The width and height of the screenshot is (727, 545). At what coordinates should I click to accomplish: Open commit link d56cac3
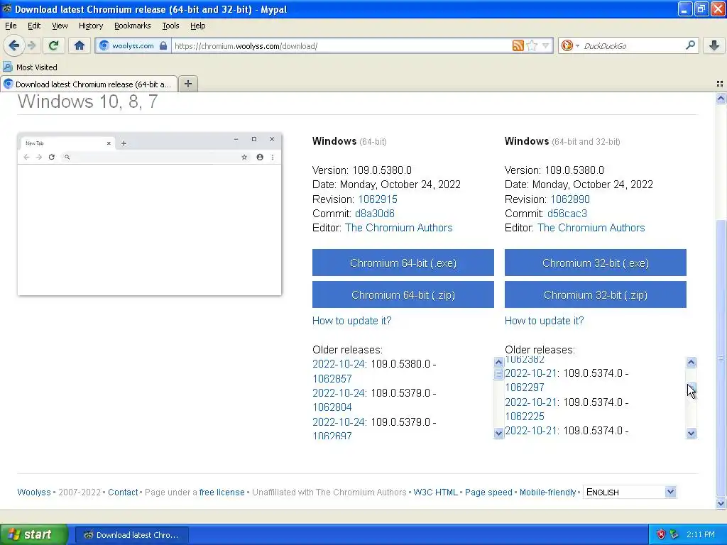pyautogui.click(x=567, y=214)
